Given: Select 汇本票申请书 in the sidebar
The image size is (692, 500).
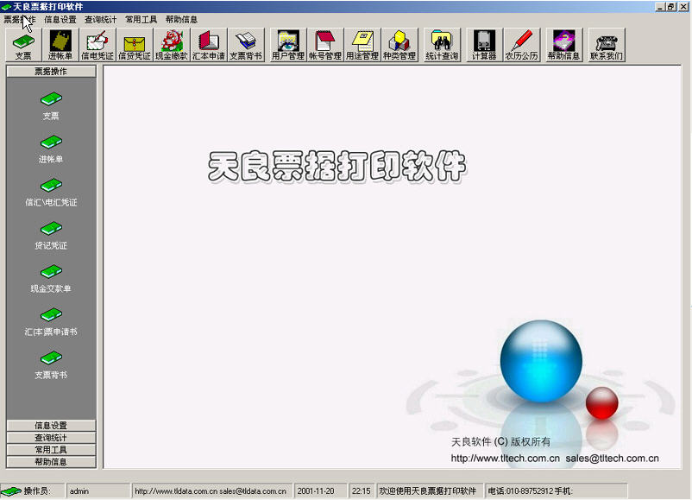Looking at the screenshot, I should click(x=51, y=322).
